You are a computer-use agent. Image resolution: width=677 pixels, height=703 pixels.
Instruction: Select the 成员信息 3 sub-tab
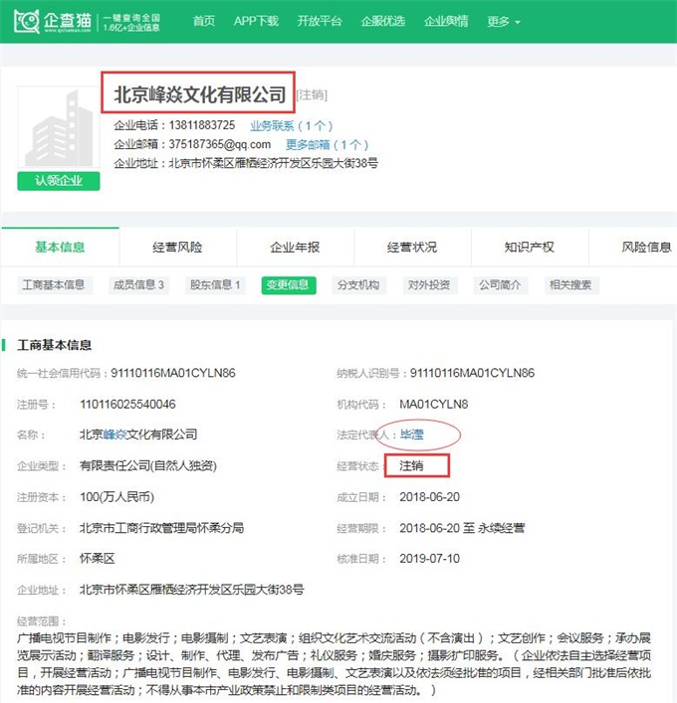click(139, 284)
